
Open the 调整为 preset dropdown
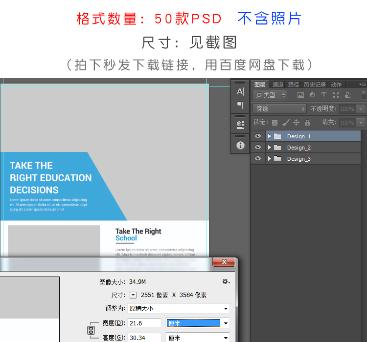tap(178, 309)
